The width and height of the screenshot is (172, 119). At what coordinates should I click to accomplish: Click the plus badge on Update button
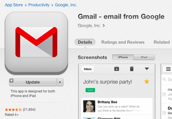[x=11, y=80]
